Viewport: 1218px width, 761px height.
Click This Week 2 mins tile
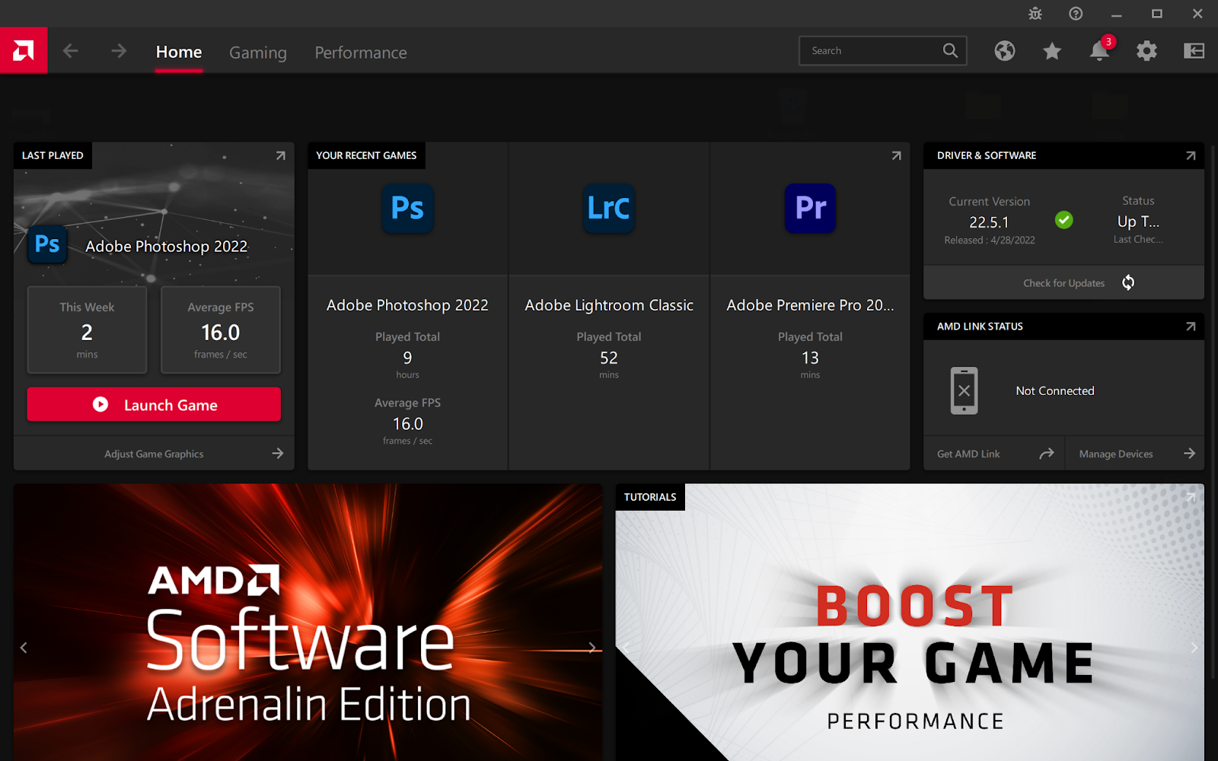coord(87,330)
